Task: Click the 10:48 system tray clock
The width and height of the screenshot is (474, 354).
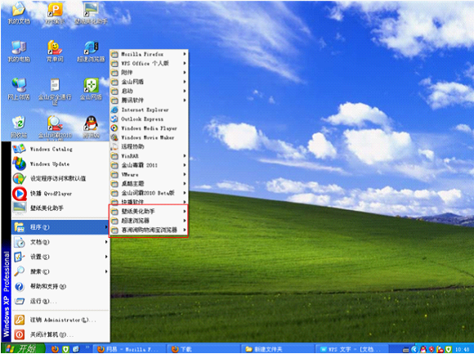Action: pyautogui.click(x=462, y=349)
